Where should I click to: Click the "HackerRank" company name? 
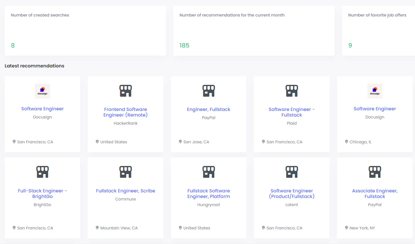tap(125, 123)
